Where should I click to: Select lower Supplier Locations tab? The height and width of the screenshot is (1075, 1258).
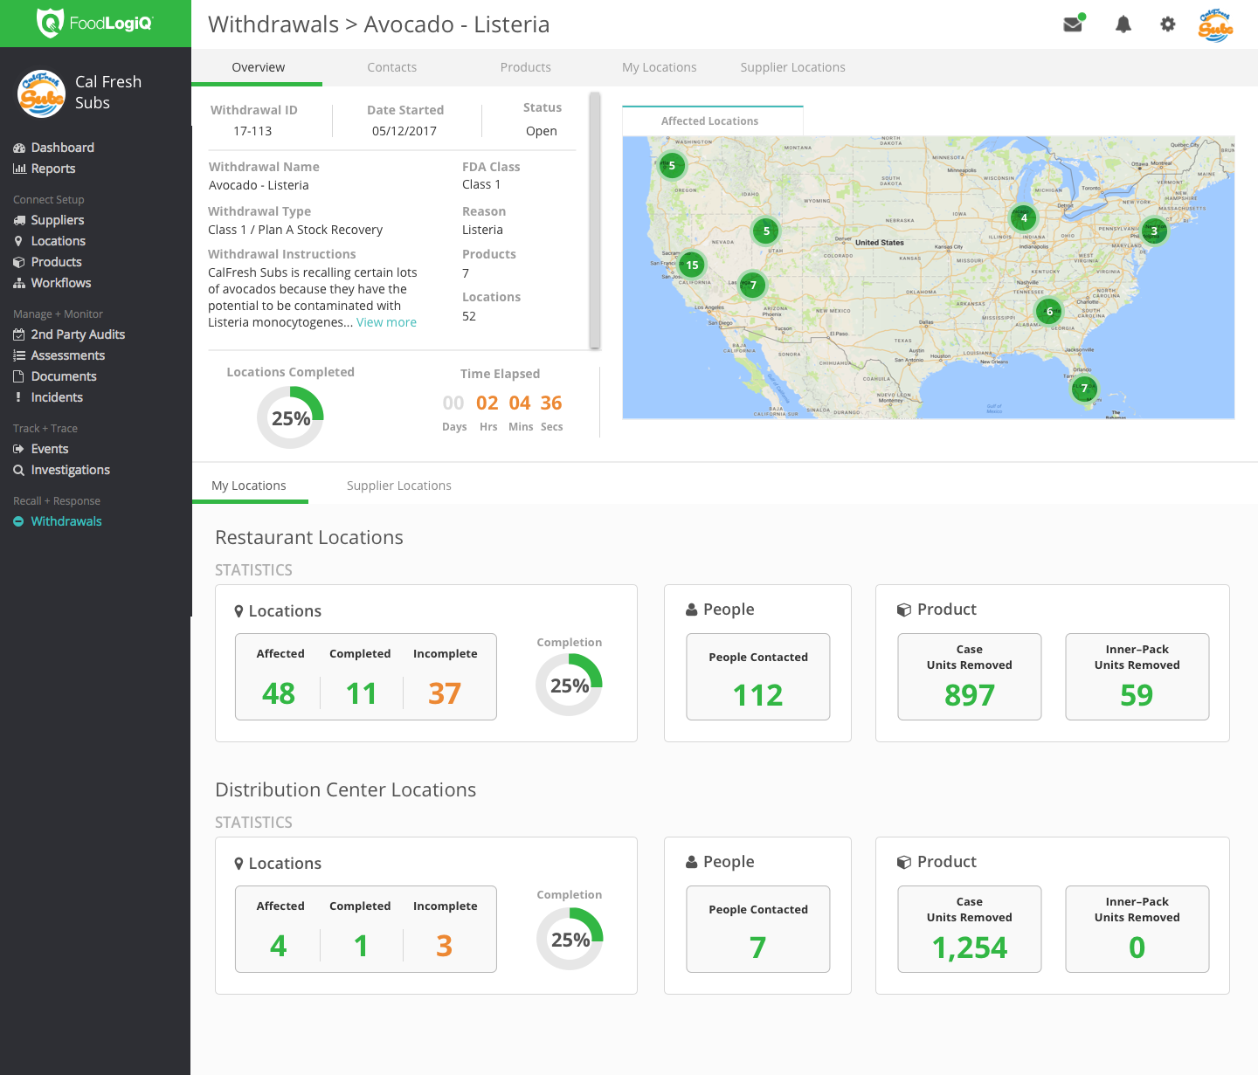[x=398, y=486]
